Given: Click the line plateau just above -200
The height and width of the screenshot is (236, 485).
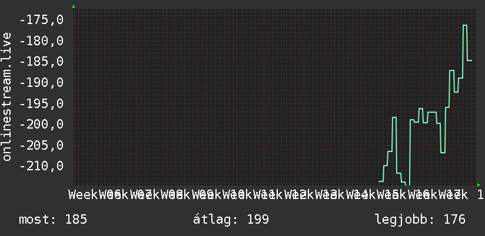Looking at the screenshot, I should pyautogui.click(x=432, y=112).
